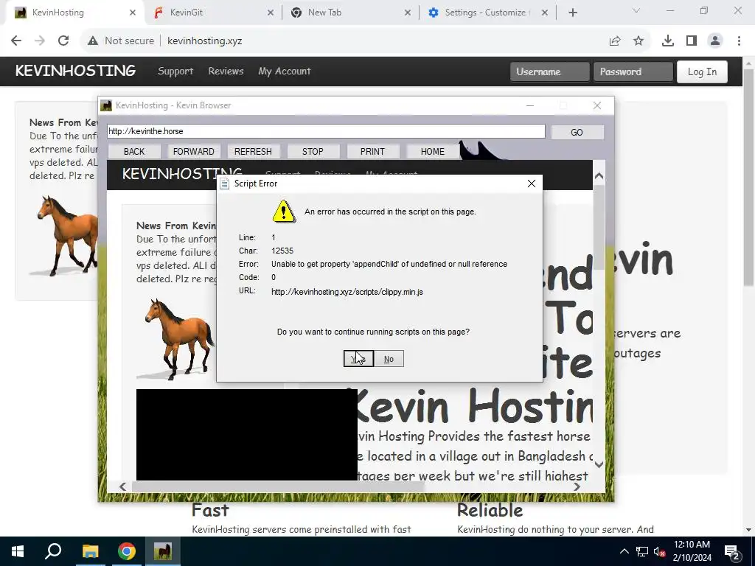Open Chrome profile menu
Viewport: 755px width, 566px height.
(715, 41)
